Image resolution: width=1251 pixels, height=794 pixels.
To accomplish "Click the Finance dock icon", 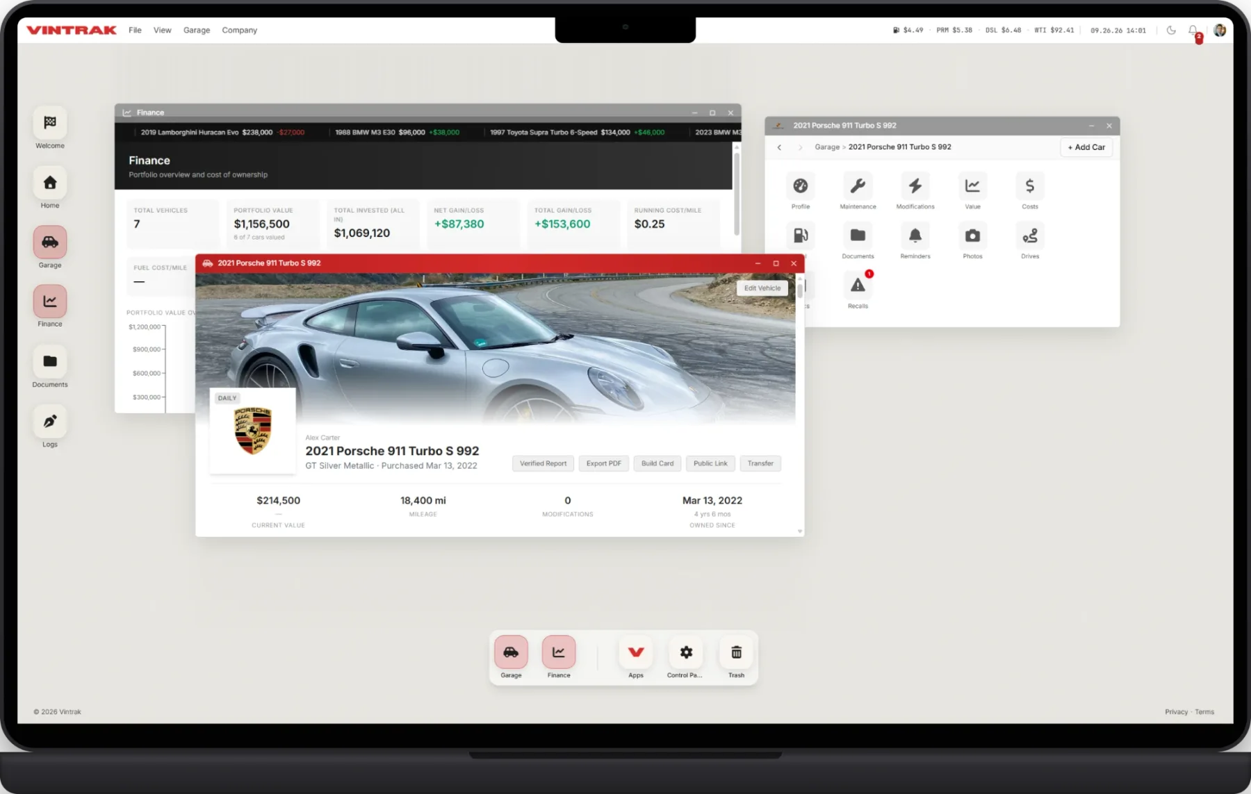I will (559, 652).
